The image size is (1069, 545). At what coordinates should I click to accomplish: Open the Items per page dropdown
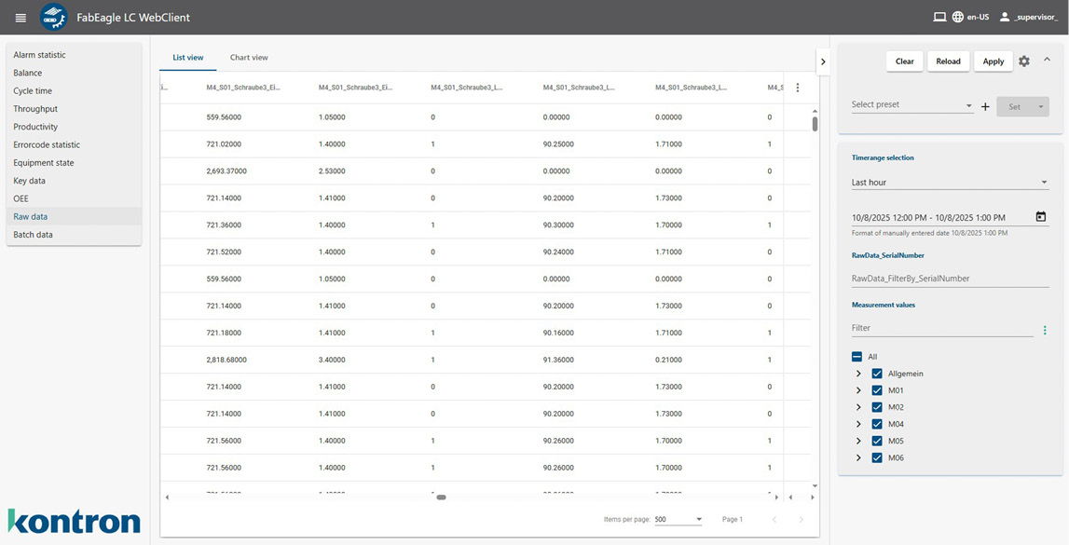click(x=678, y=519)
